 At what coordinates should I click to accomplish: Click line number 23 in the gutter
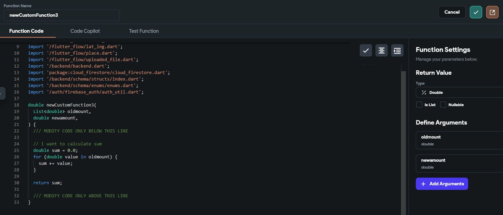pyautogui.click(x=17, y=137)
